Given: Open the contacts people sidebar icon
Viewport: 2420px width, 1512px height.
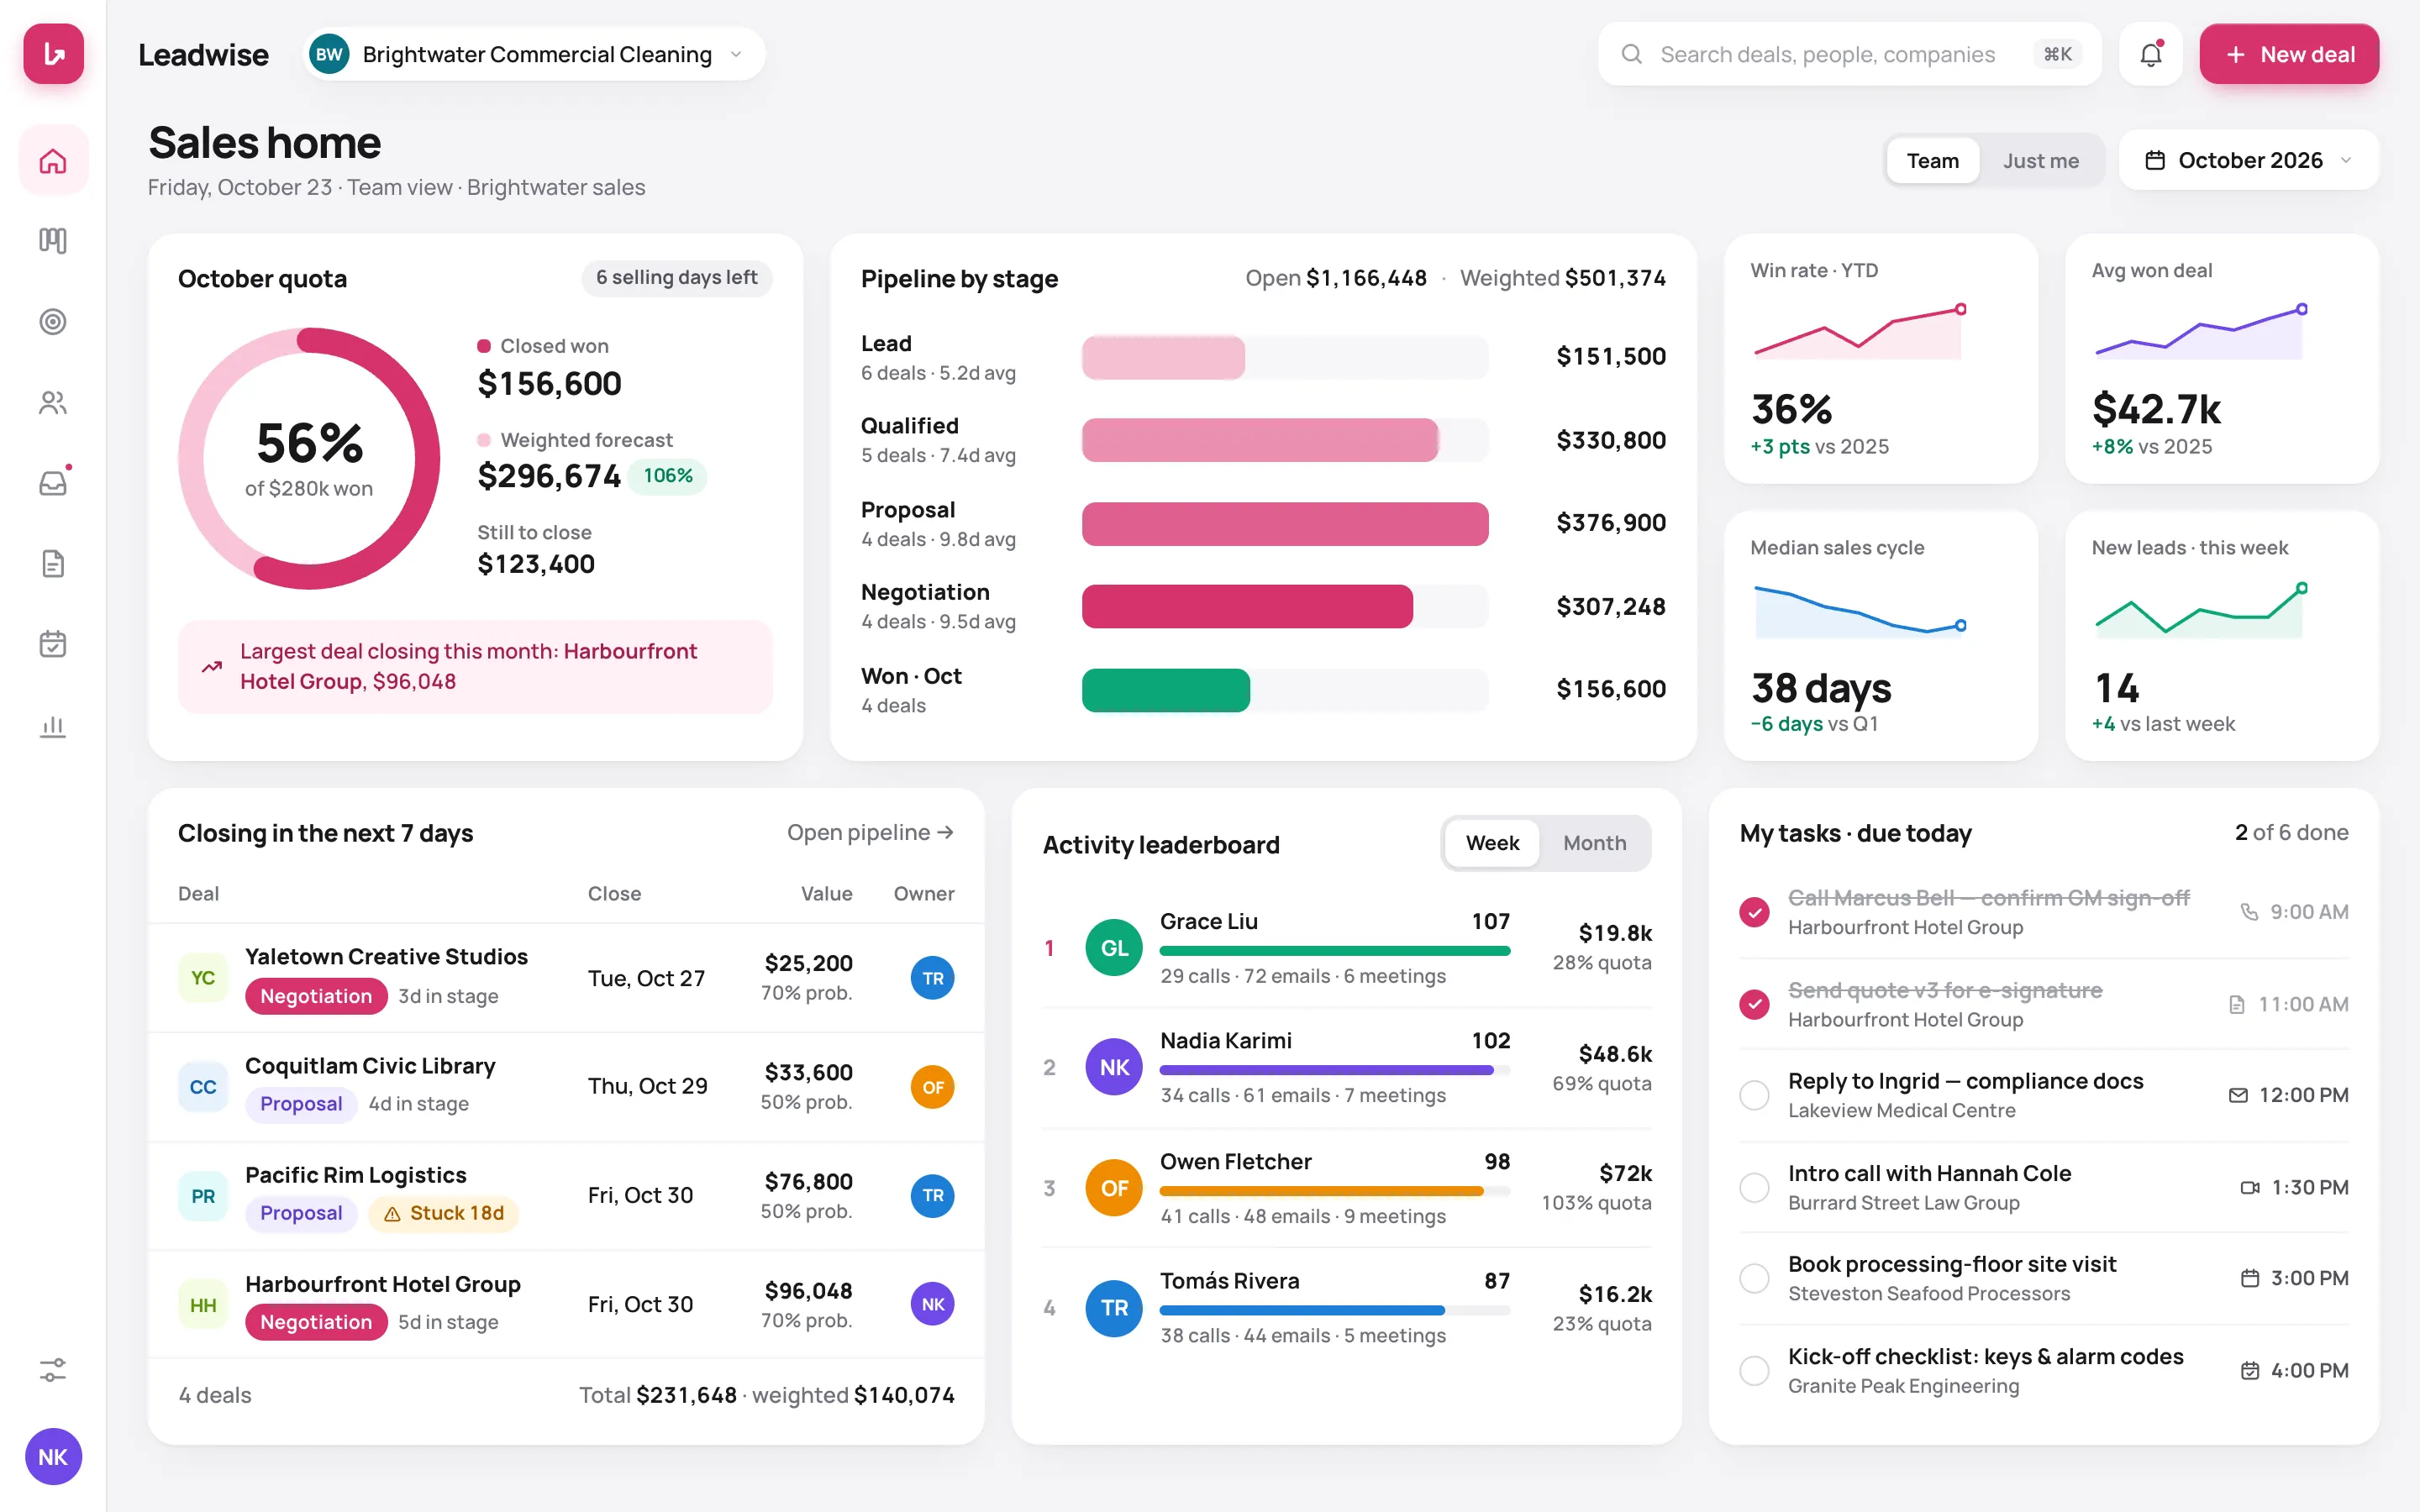Looking at the screenshot, I should pos(53,403).
